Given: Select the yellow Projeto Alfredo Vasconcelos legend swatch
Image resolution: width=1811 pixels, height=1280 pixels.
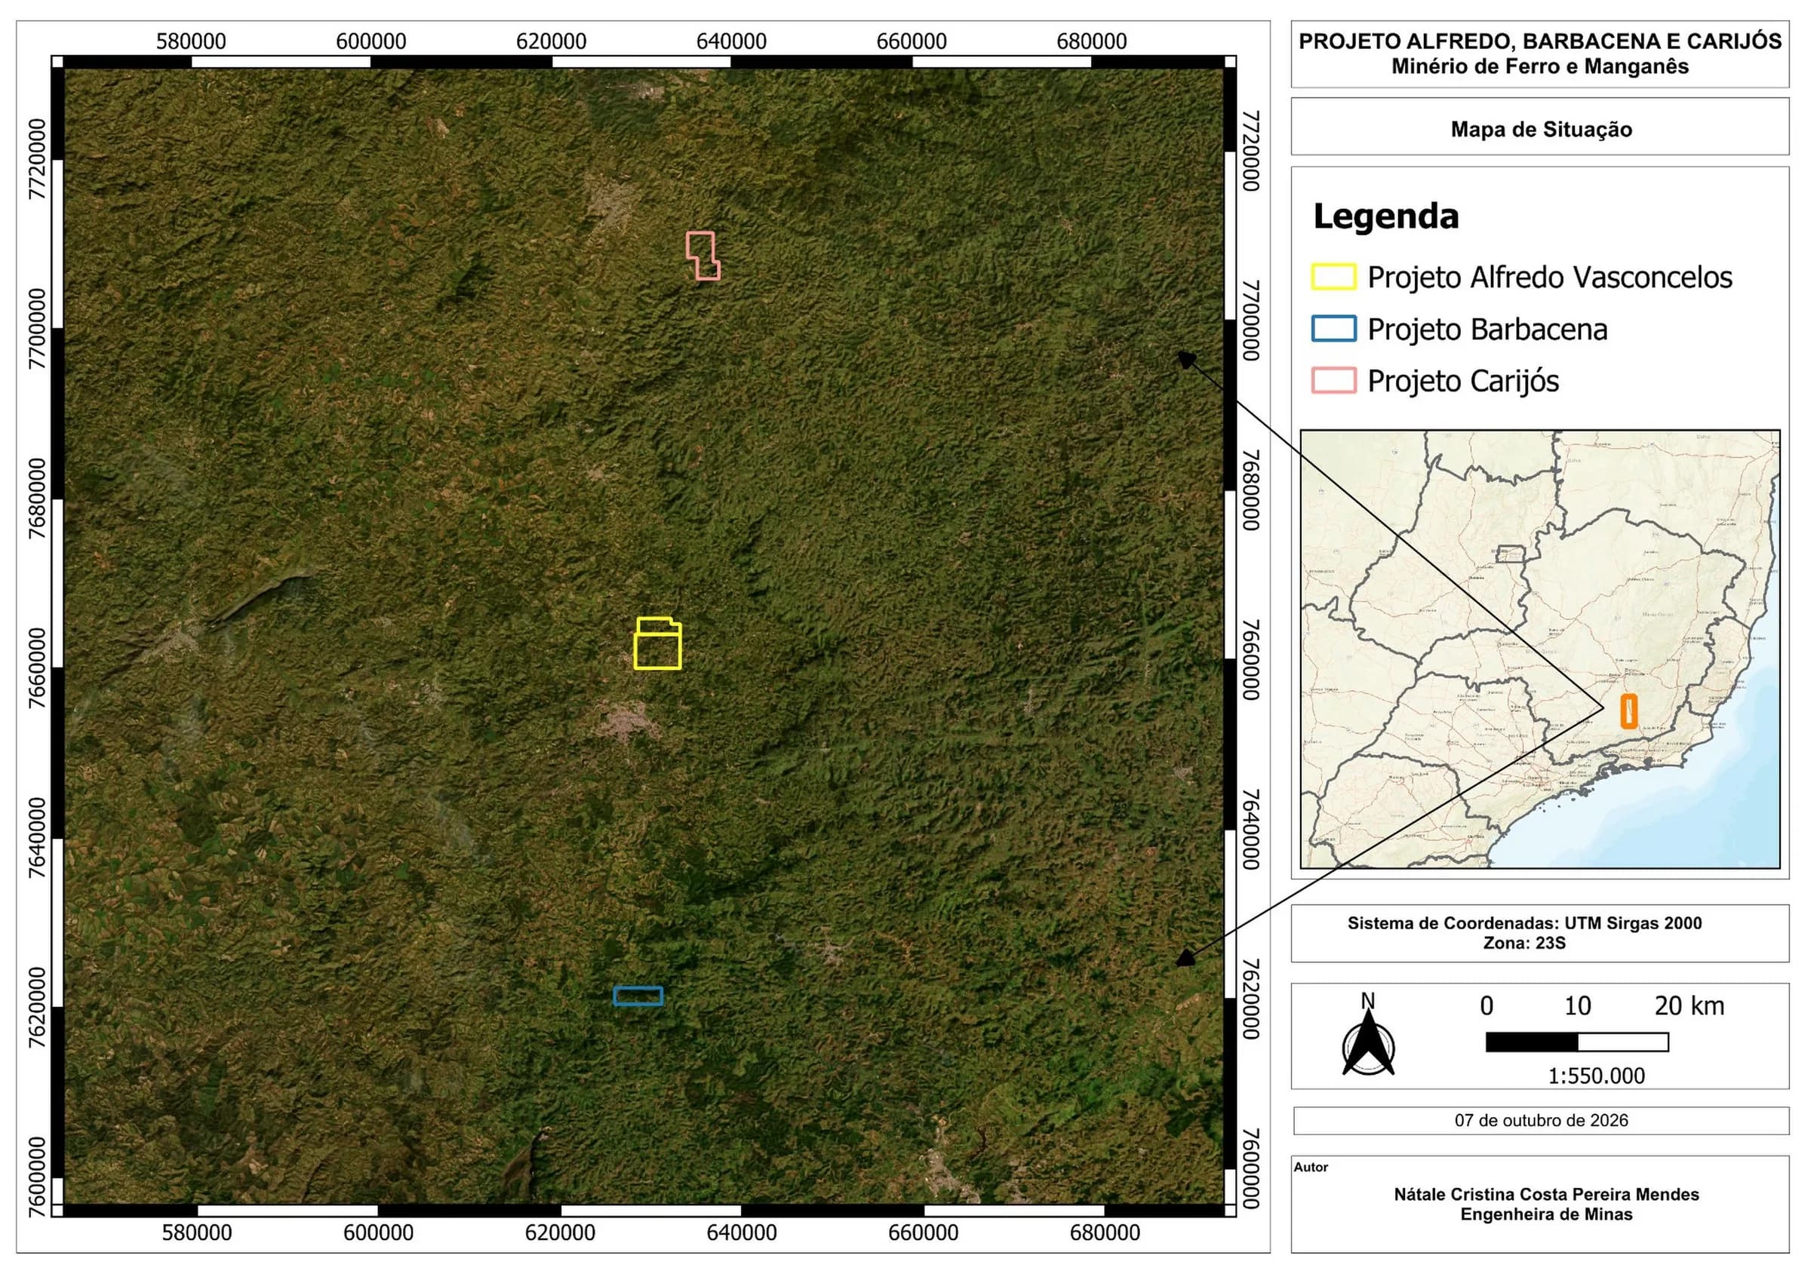Looking at the screenshot, I should click(1333, 277).
